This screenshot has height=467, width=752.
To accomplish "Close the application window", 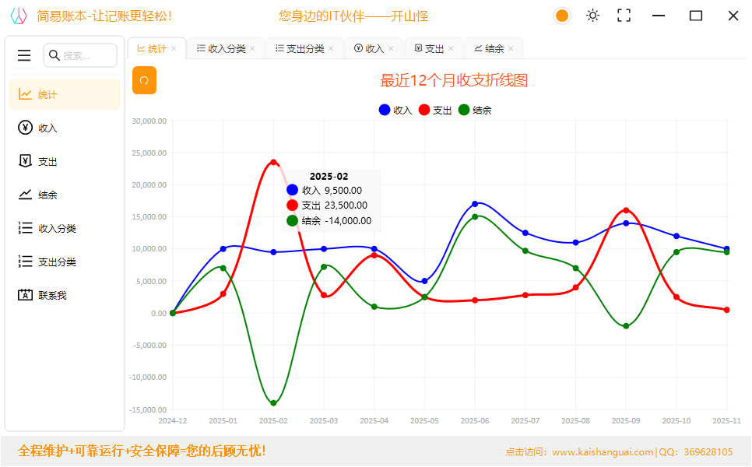I will pos(733,16).
